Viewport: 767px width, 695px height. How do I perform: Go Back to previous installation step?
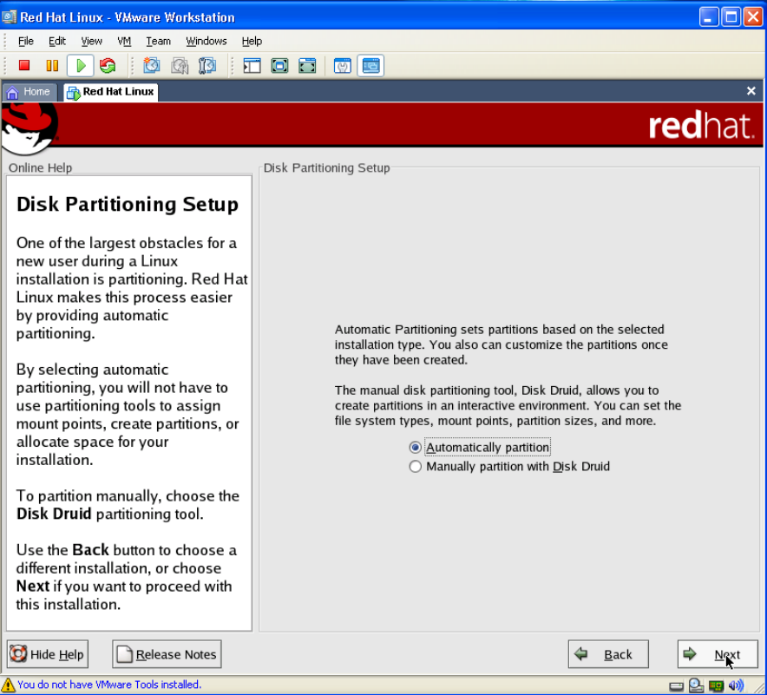point(608,654)
